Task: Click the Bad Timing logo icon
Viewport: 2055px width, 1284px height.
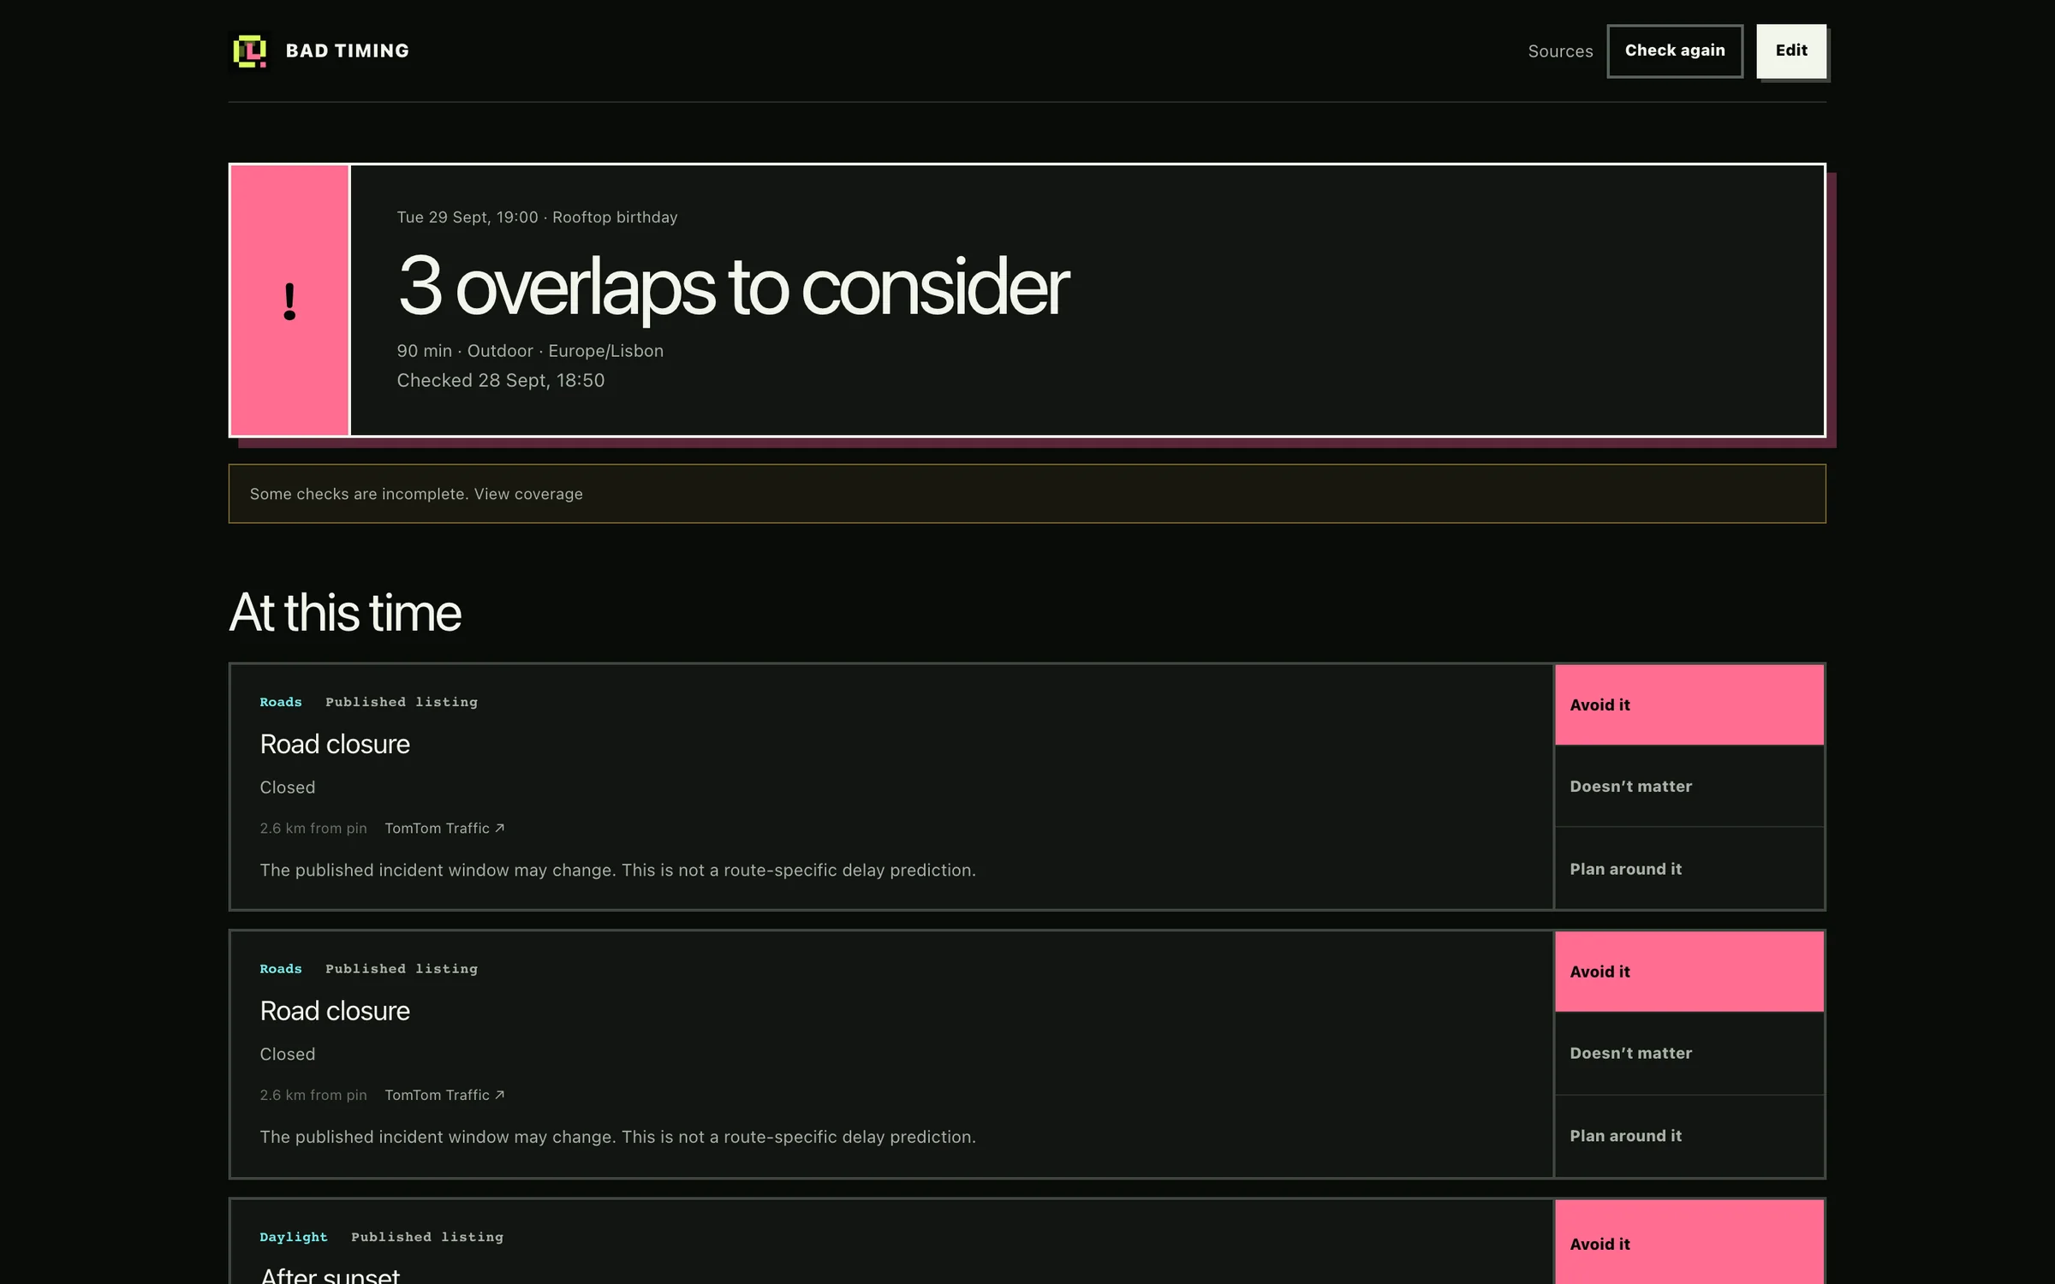Action: click(250, 51)
